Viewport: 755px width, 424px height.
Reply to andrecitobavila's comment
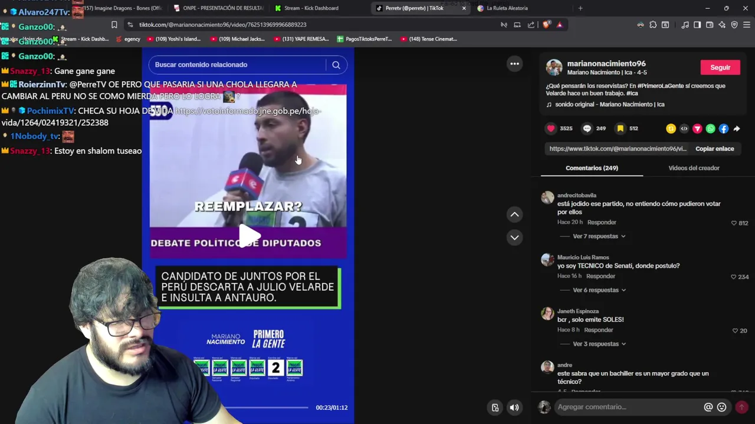pyautogui.click(x=602, y=222)
